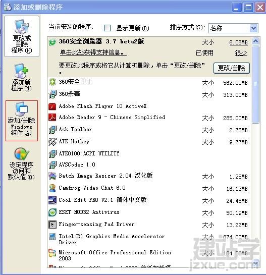Click the 562.00MB size value

pos(235,83)
